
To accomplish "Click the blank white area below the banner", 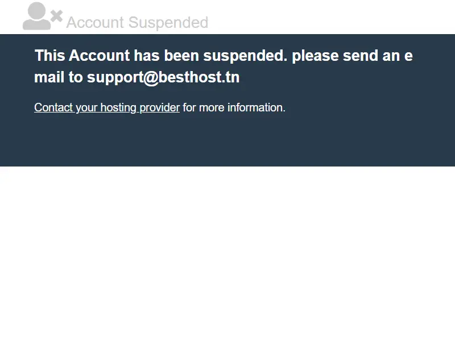I will pos(227,252).
